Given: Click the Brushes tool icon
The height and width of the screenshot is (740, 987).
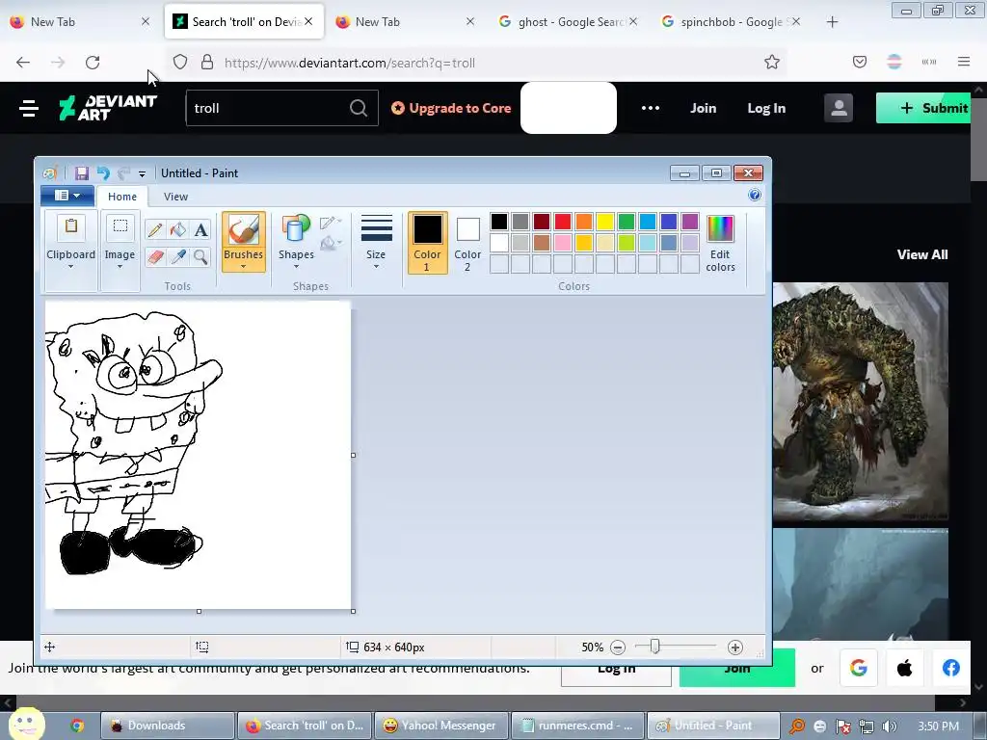Looking at the screenshot, I should click(x=244, y=230).
